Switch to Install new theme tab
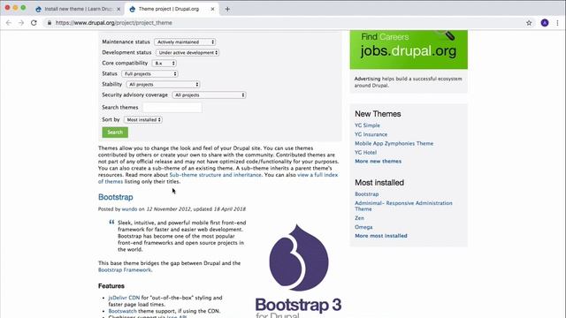The width and height of the screenshot is (566, 318). pos(78,9)
